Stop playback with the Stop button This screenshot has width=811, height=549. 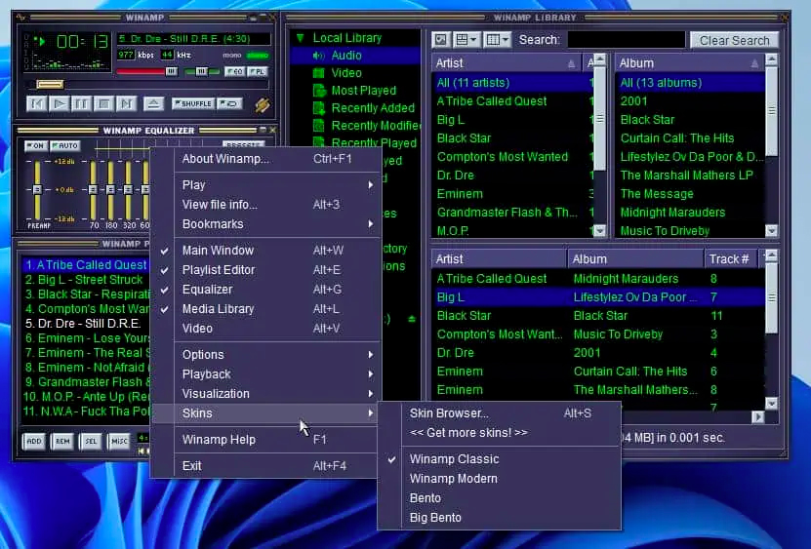pyautogui.click(x=104, y=104)
